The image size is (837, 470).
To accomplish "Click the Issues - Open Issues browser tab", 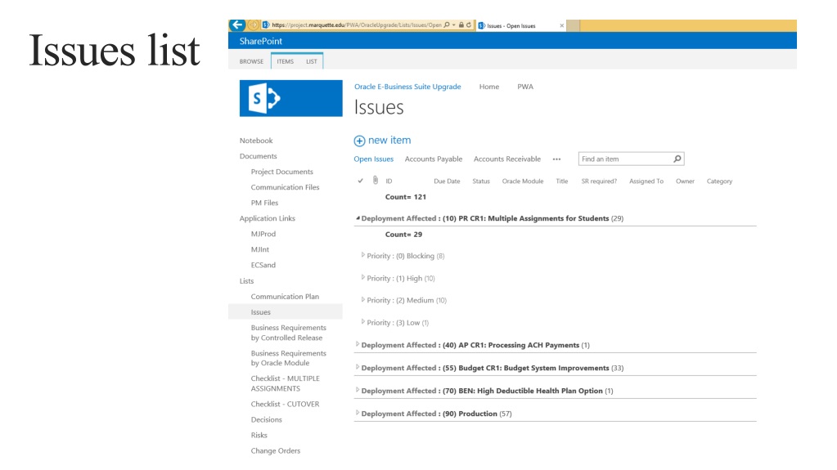I will click(x=520, y=25).
